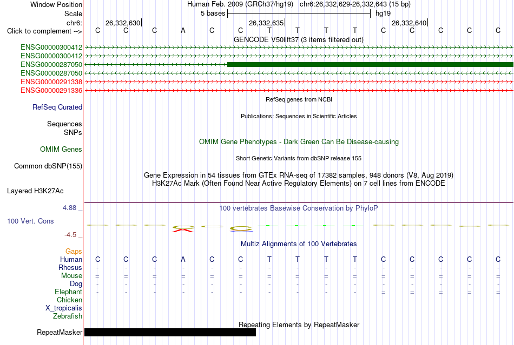Open 'Short Genetic Variants from dbSNP release 155'

click(299, 158)
